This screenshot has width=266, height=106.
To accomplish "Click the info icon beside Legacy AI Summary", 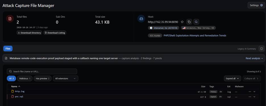I will pos(261,49).
